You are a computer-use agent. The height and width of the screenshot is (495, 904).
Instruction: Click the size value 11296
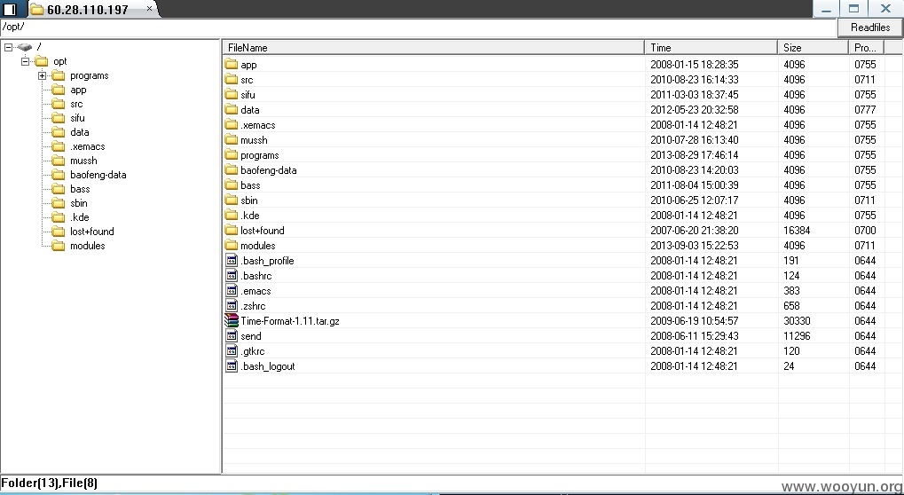coord(797,336)
